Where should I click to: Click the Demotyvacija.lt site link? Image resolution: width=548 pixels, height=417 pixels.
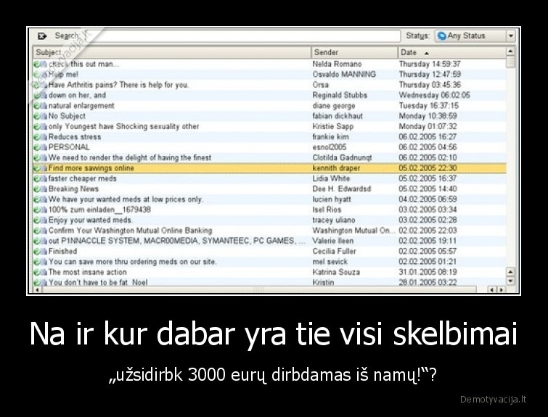493,400
